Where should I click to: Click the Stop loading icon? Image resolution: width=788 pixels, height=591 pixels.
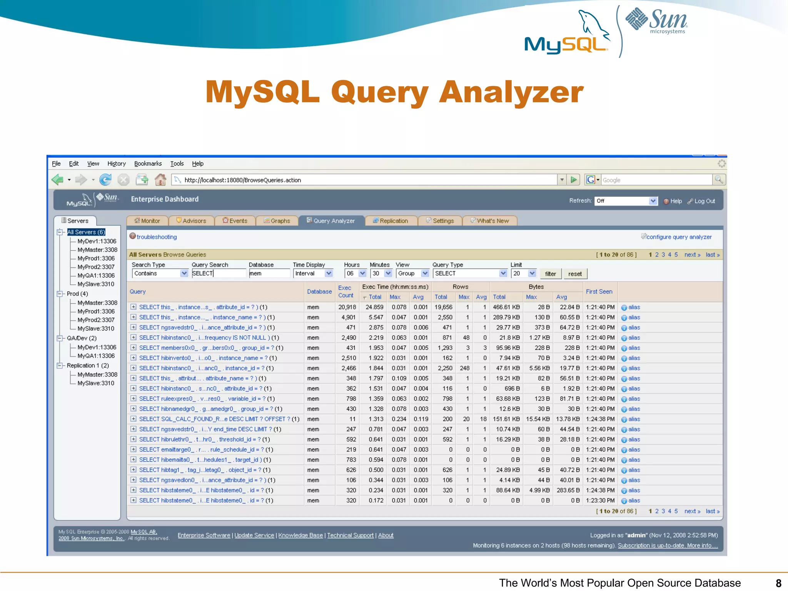point(124,180)
